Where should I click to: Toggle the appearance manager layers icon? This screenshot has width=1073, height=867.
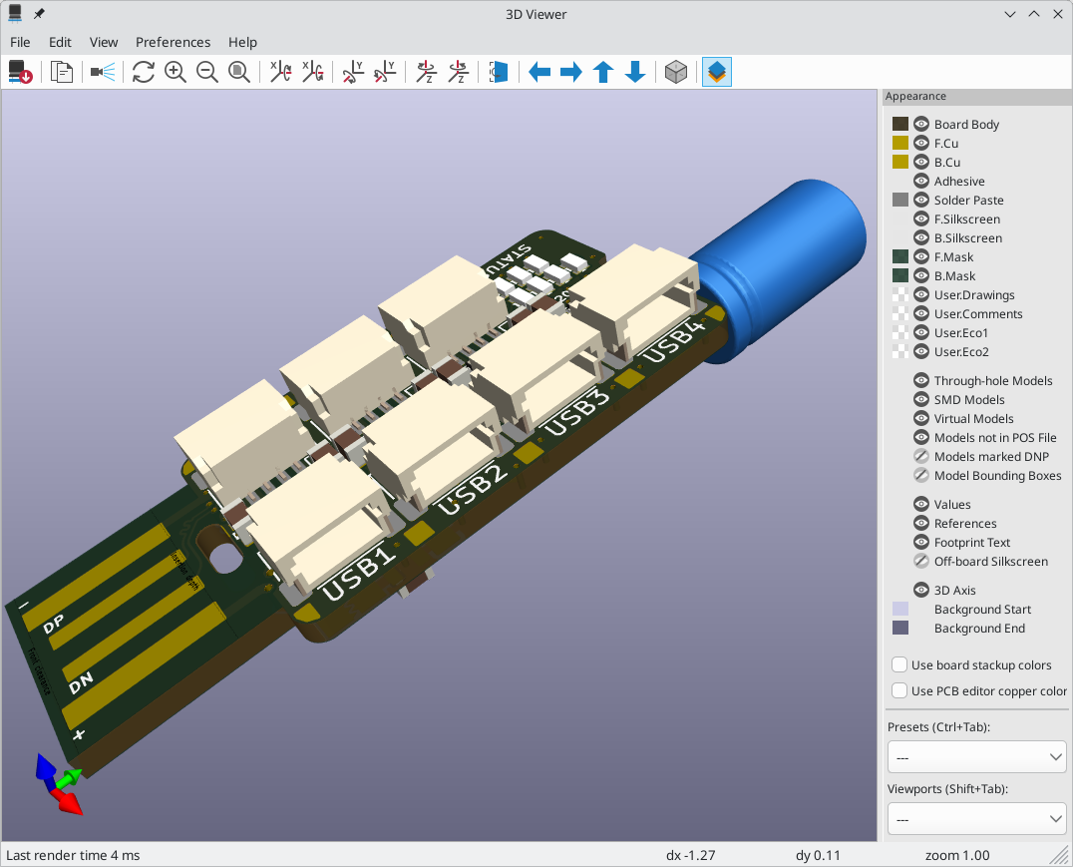(x=717, y=72)
